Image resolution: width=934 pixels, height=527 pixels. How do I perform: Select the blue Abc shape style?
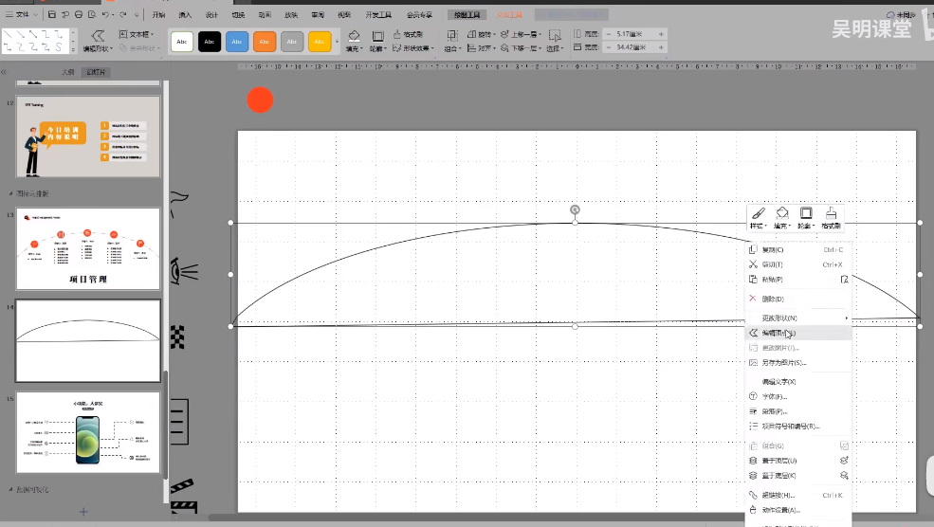point(237,42)
